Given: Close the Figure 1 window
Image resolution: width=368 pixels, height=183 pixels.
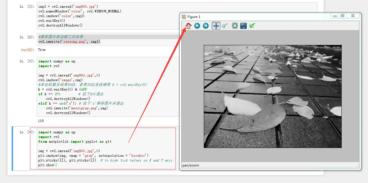Looking at the screenshot, I should tap(353, 16).
